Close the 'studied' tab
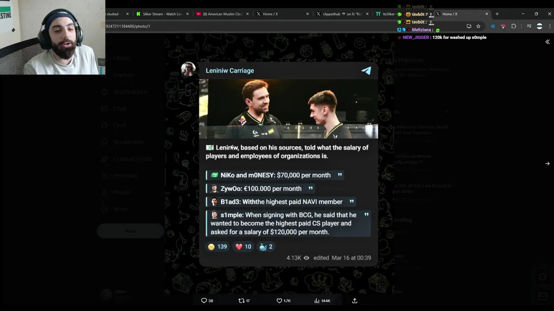The height and width of the screenshot is (311, 554). click(x=127, y=14)
